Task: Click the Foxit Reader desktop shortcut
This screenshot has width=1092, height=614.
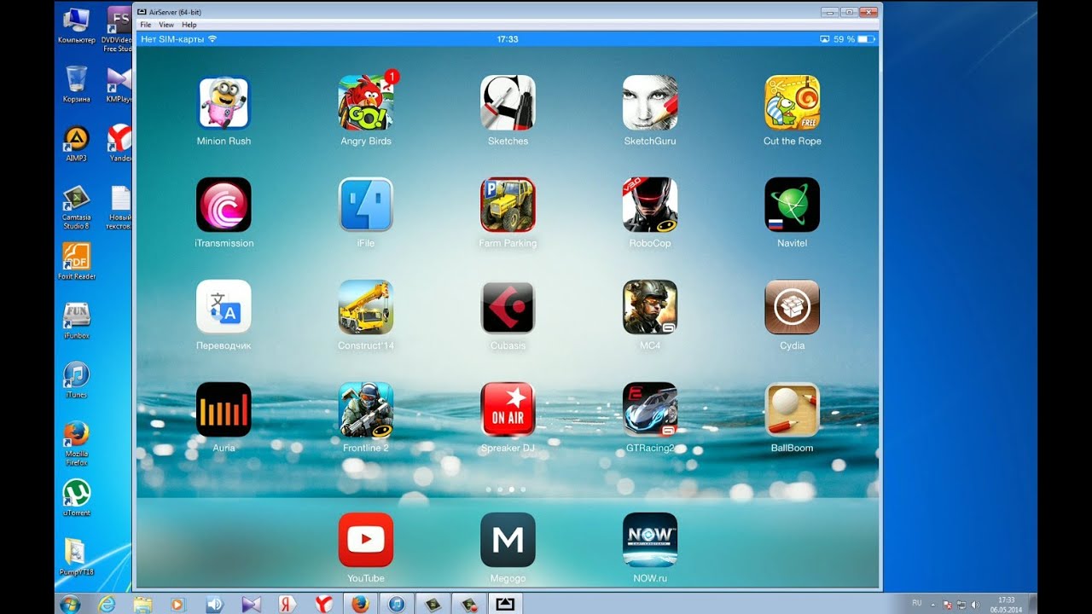Action: click(77, 262)
